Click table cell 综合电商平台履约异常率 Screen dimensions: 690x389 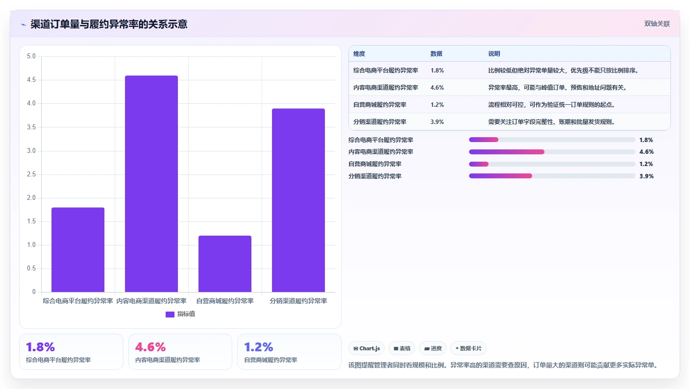[x=386, y=71]
